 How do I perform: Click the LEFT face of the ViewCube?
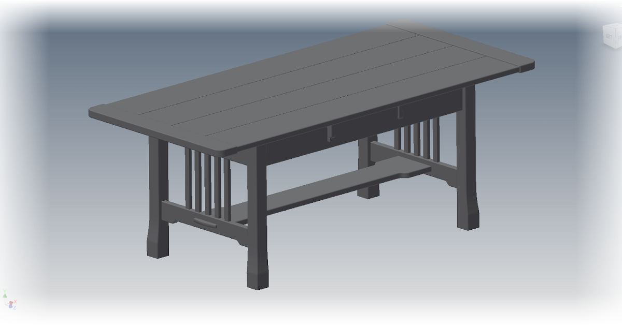(610, 36)
